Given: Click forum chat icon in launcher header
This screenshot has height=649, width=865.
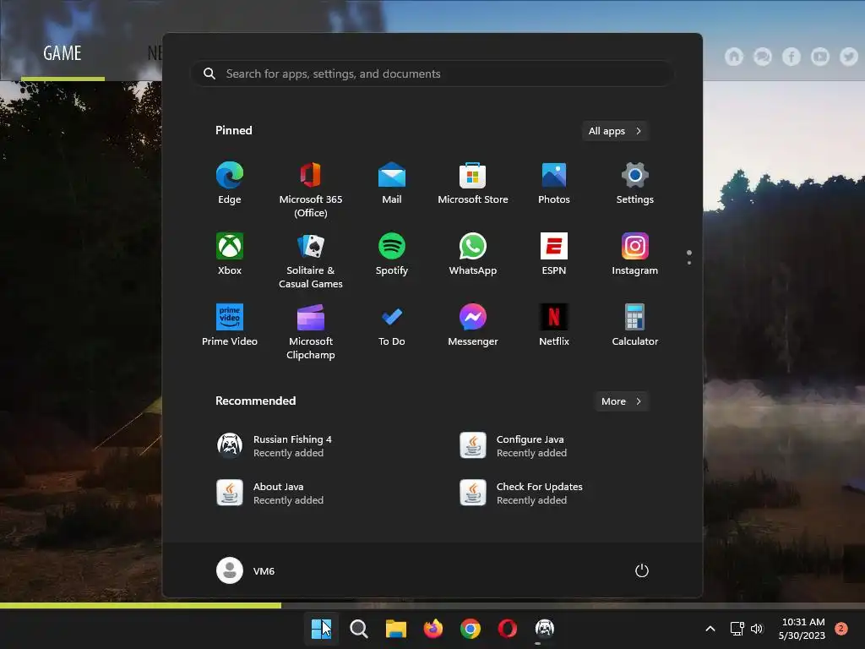Looking at the screenshot, I should [763, 57].
